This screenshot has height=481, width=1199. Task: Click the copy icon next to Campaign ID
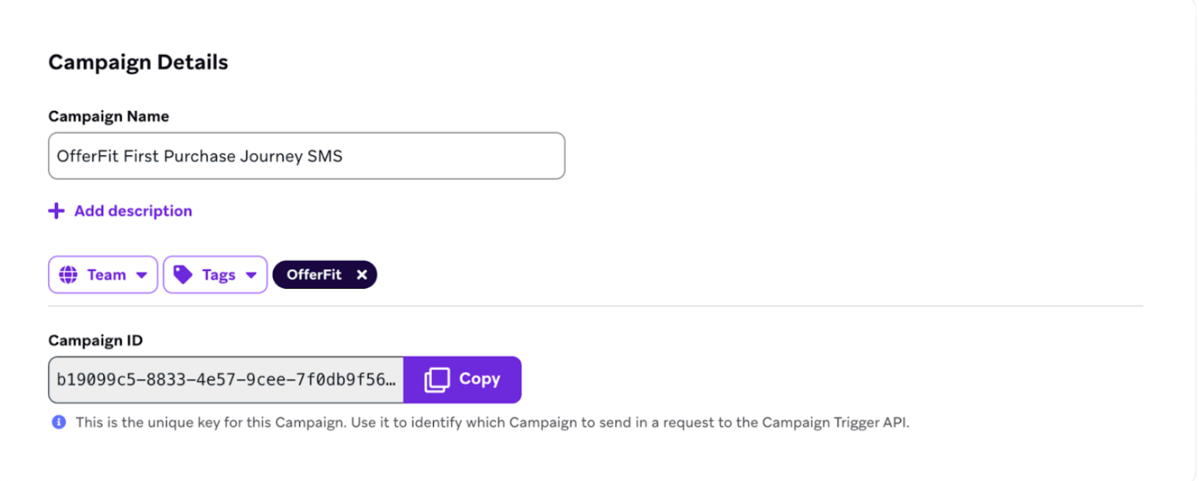point(436,380)
